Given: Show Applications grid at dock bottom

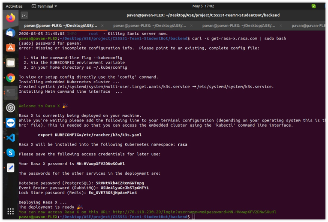Looking at the screenshot, I should (10, 211).
